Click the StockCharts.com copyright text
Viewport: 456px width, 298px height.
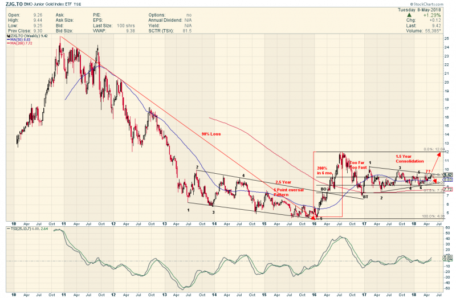[427, 4]
